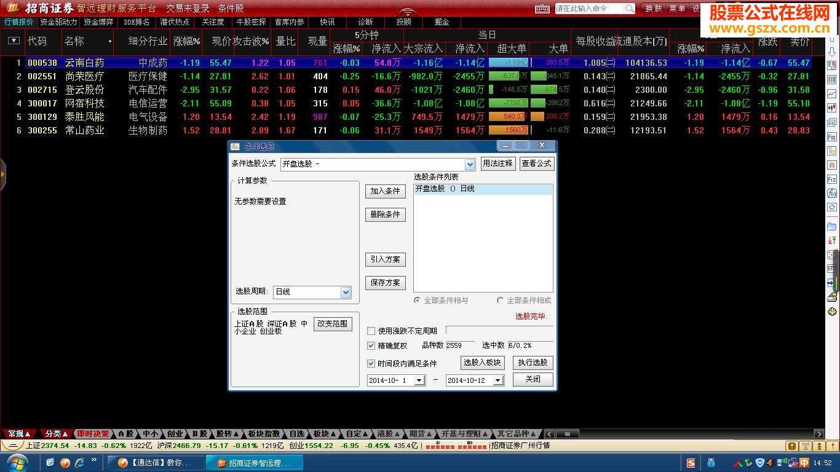The image size is (840, 472).
Task: Click the orange lock icon in status bar
Action: pyautogui.click(x=792, y=446)
